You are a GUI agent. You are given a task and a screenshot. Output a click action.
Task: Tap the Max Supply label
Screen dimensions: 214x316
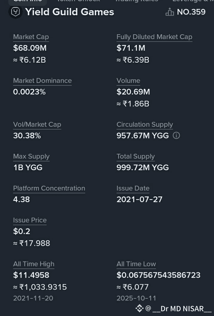tap(31, 157)
